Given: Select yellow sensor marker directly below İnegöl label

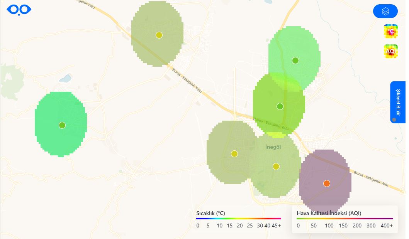Looking at the screenshot, I should [x=276, y=167].
